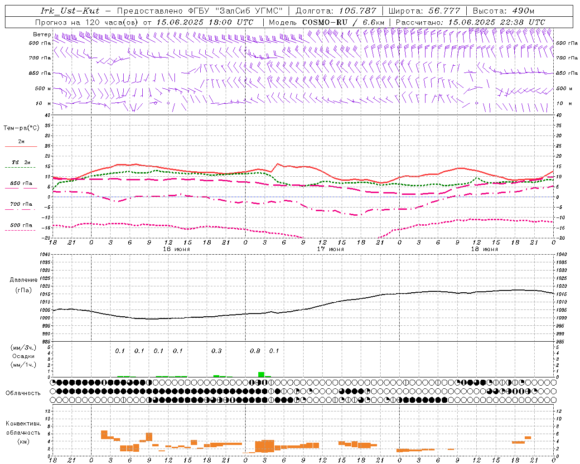
Task: Click the Тем-ра(°C) temperature panel label
Action: (x=21, y=128)
